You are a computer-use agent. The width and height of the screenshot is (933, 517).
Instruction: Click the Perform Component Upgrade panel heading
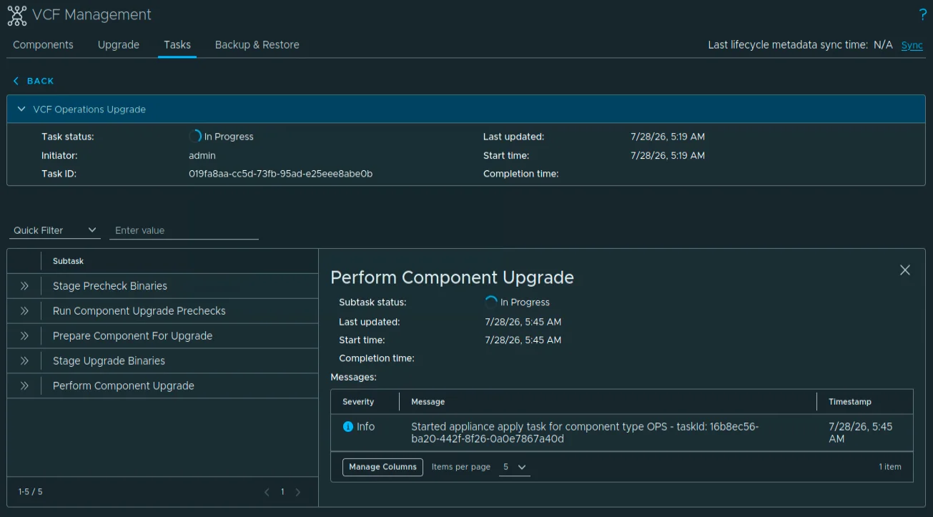coord(452,277)
